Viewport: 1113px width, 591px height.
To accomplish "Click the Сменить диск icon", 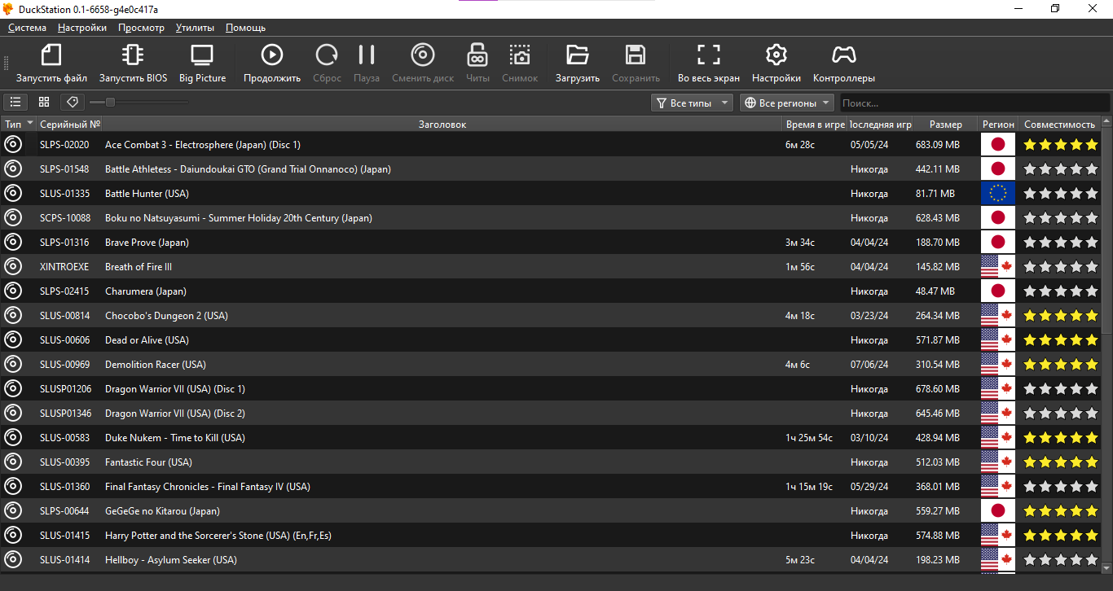I will (x=423, y=55).
